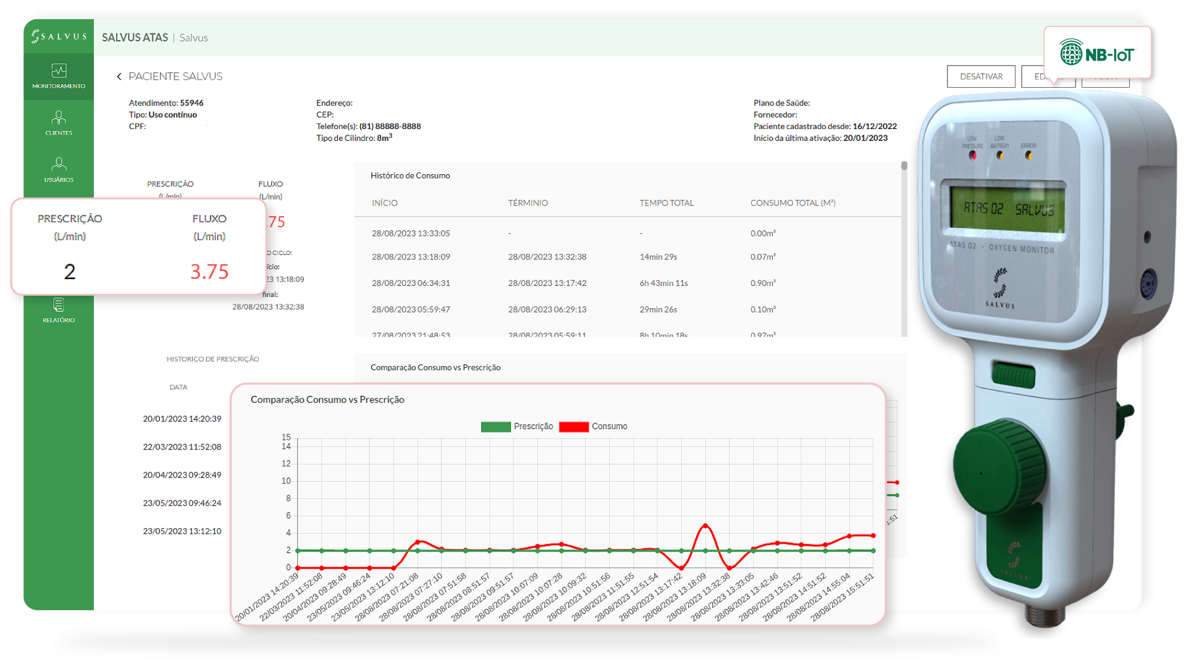Click total time 6h 43min 11s
This screenshot has height=667, width=1186.
coord(663,283)
